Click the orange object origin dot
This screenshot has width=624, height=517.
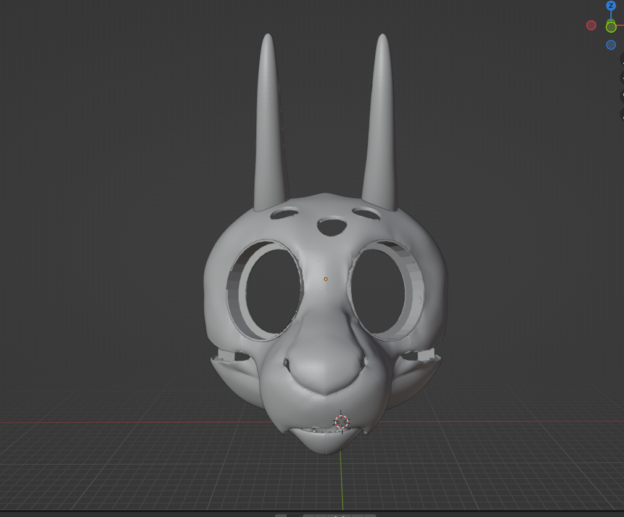[325, 279]
